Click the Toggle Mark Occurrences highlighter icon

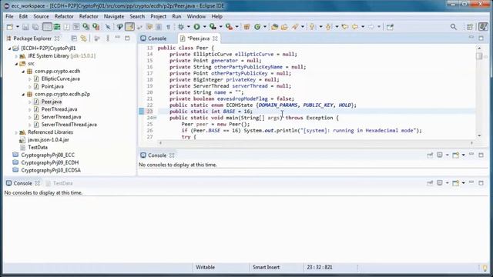pyautogui.click(x=129, y=27)
